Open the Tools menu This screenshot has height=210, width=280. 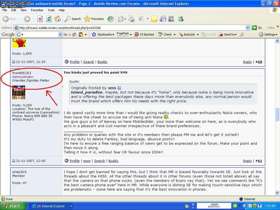pyautogui.click(x=51, y=10)
